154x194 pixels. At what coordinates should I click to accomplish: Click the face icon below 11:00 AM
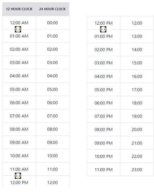click(x=18, y=176)
